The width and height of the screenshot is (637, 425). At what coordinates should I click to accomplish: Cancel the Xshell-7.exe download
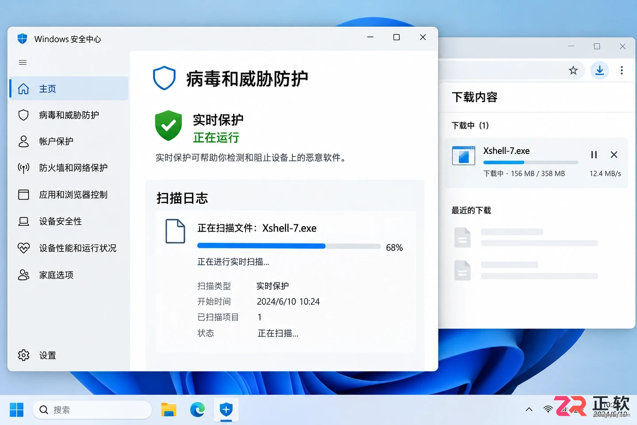pyautogui.click(x=614, y=155)
